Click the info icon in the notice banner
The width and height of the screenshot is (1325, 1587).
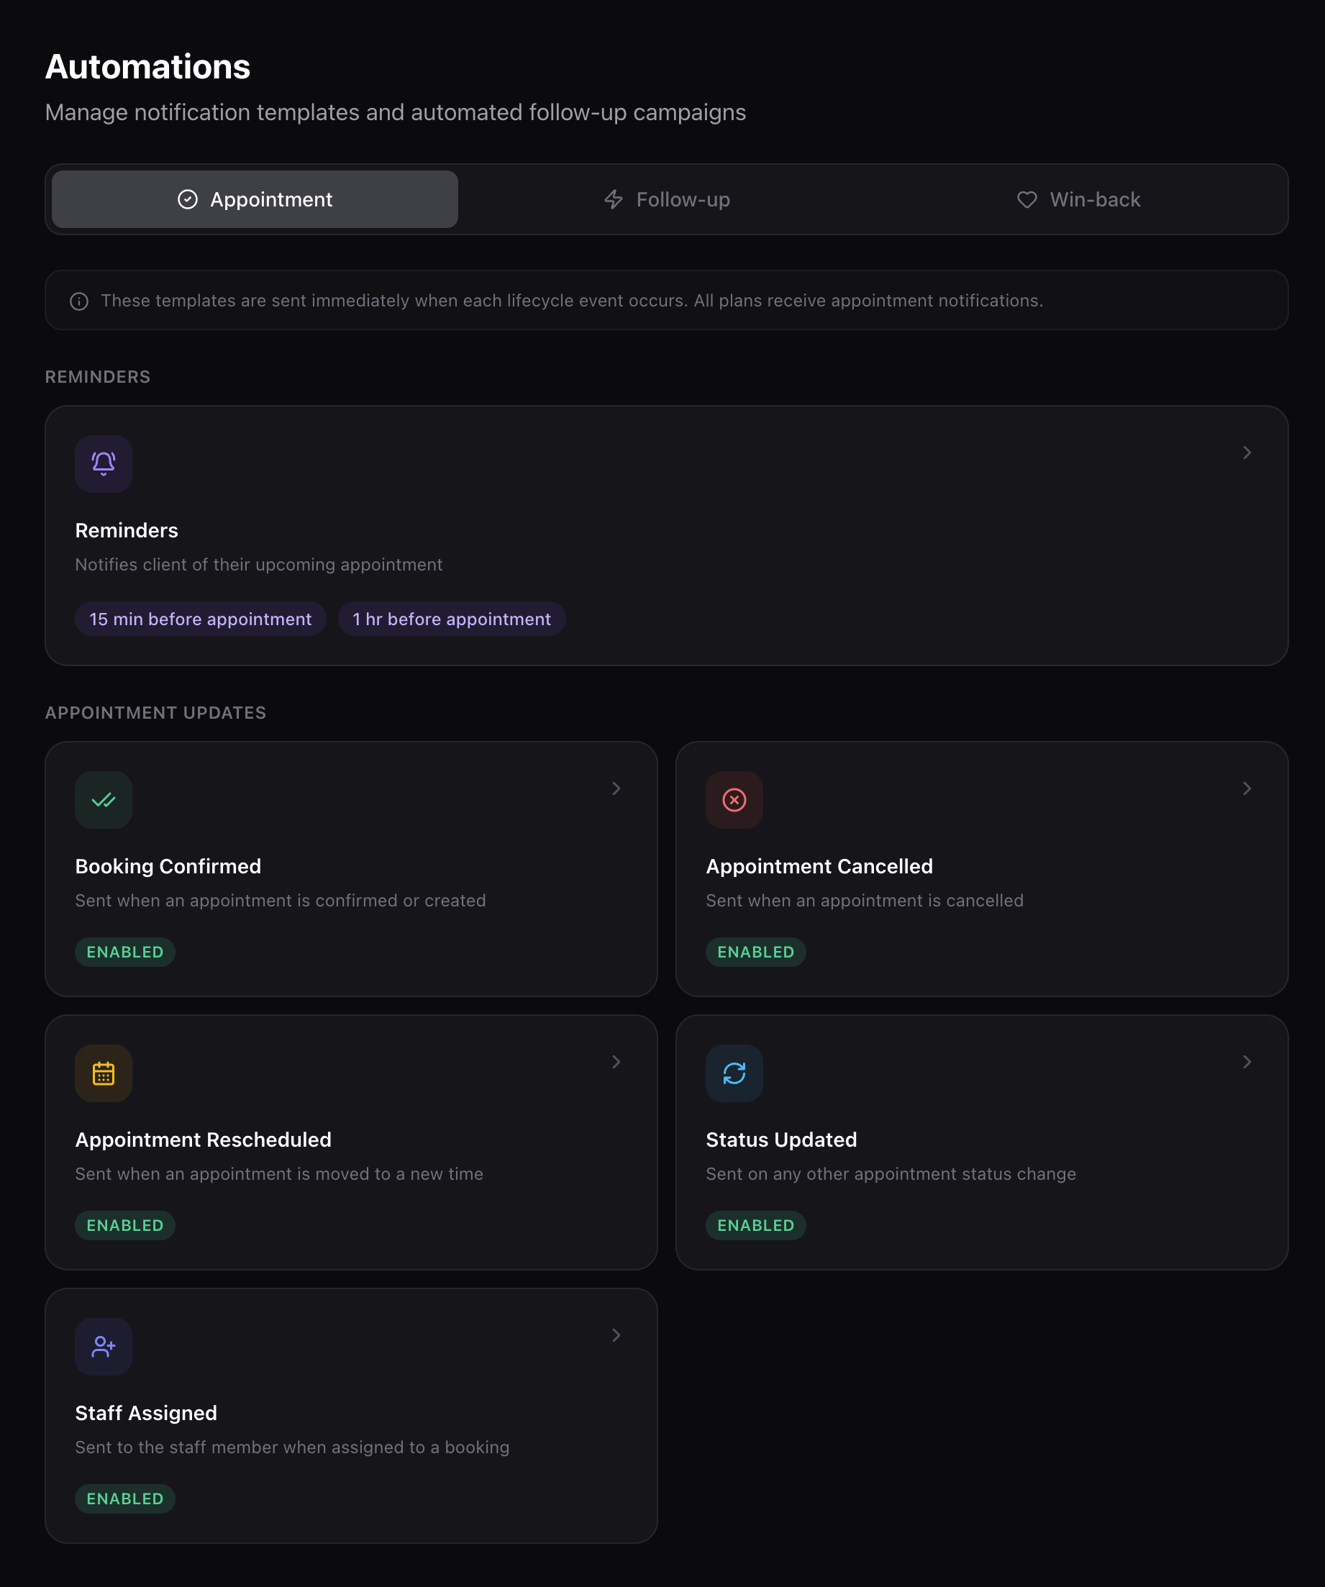(79, 301)
